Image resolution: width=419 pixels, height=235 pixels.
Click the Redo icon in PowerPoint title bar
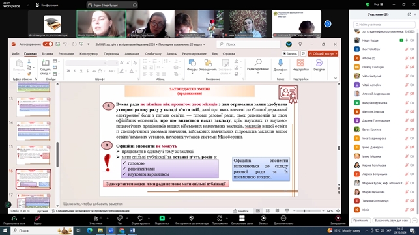[x=74, y=44]
